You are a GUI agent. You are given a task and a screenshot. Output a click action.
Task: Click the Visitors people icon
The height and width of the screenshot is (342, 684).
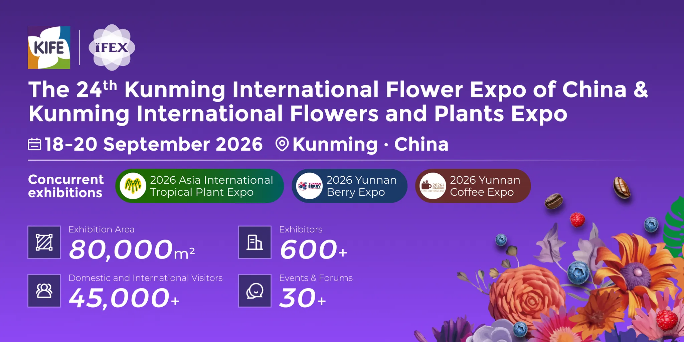(44, 291)
